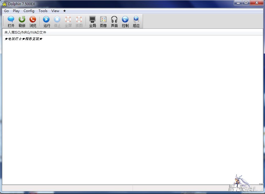This screenshot has height=194, width=265.
Task: Close the Dolphin window
Action: (x=257, y=3)
